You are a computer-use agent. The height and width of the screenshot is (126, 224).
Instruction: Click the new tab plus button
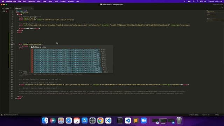(x=220, y=8)
